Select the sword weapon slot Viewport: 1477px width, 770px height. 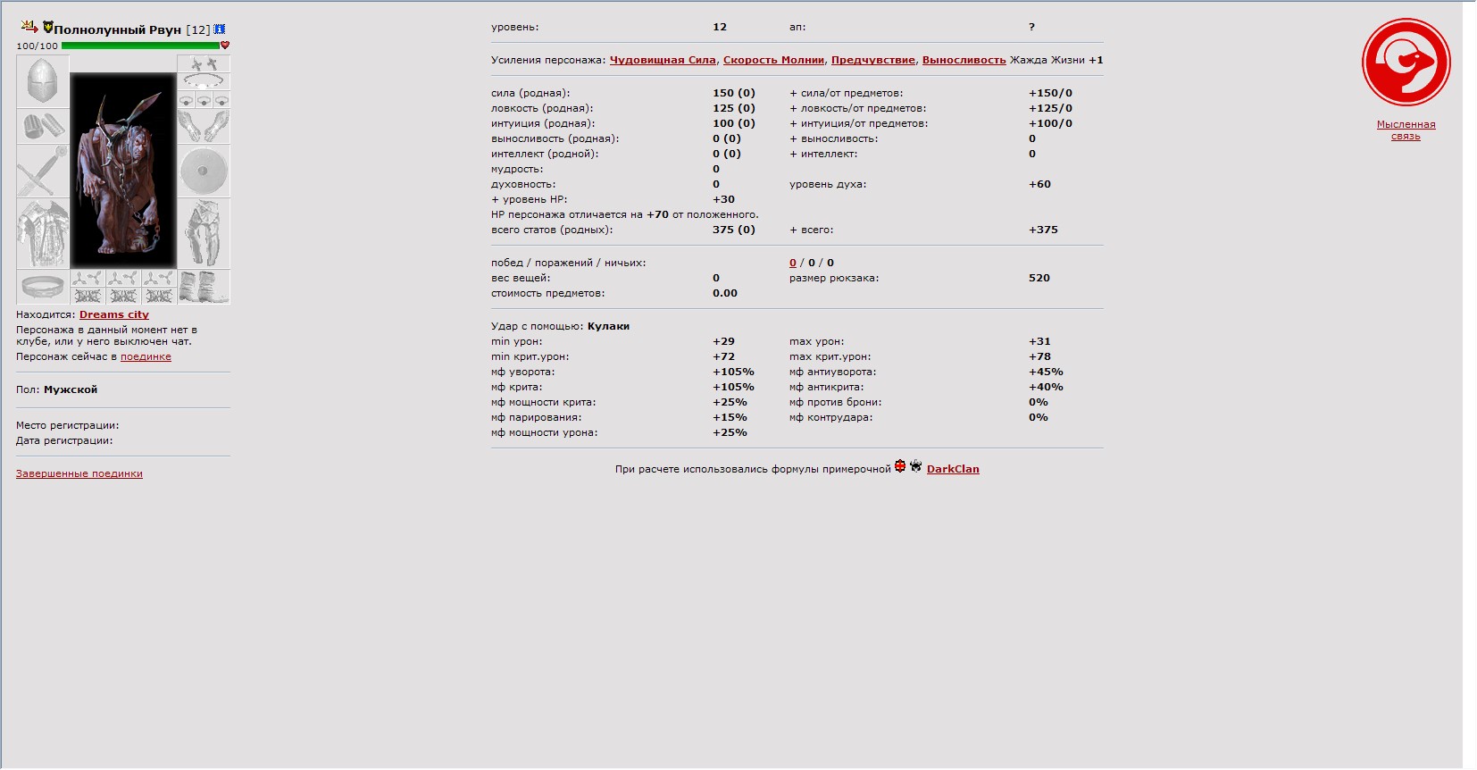[x=43, y=171]
